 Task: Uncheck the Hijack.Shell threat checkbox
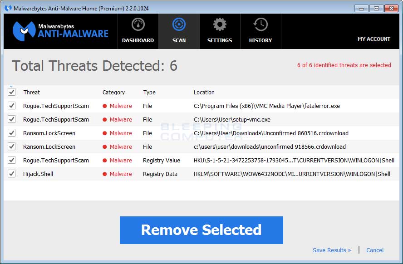(x=11, y=174)
